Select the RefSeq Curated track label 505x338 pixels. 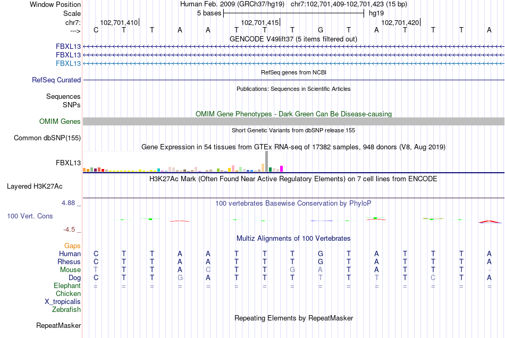pos(56,80)
